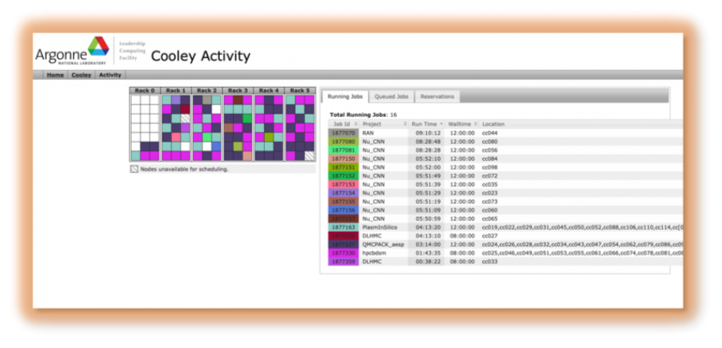Open the Cooley navigation link
The image size is (722, 348).
click(x=81, y=75)
